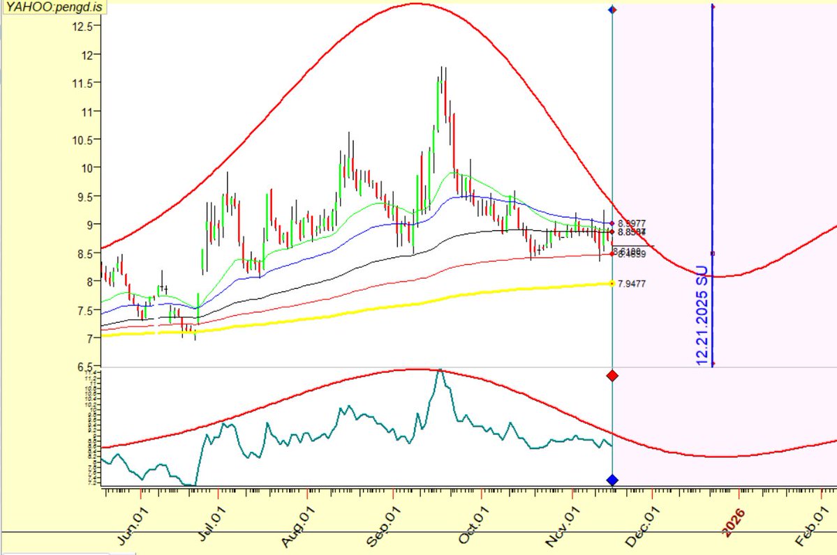The image size is (837, 555).
Task: Click the Oct.01 date axis label
Action: (x=473, y=526)
